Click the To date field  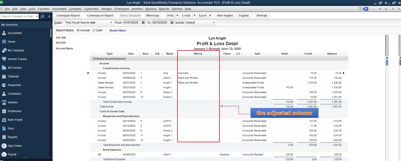click(161, 23)
